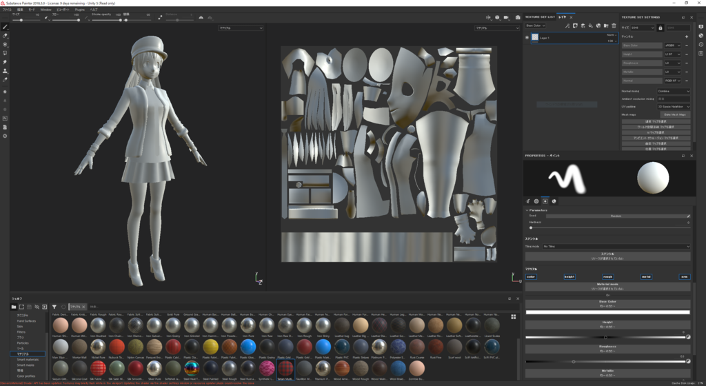
Task: Click the shelf filter funnel icon
Action: tap(54, 307)
